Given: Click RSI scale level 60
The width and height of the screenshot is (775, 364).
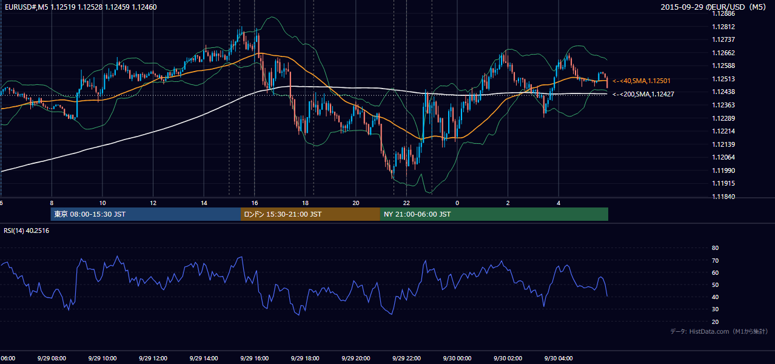Looking at the screenshot, I should [x=715, y=272].
